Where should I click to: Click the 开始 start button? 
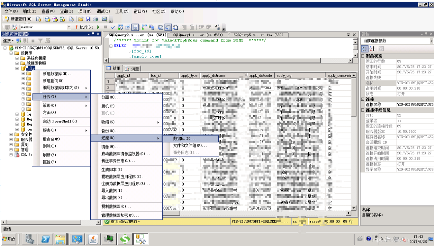click(9, 239)
